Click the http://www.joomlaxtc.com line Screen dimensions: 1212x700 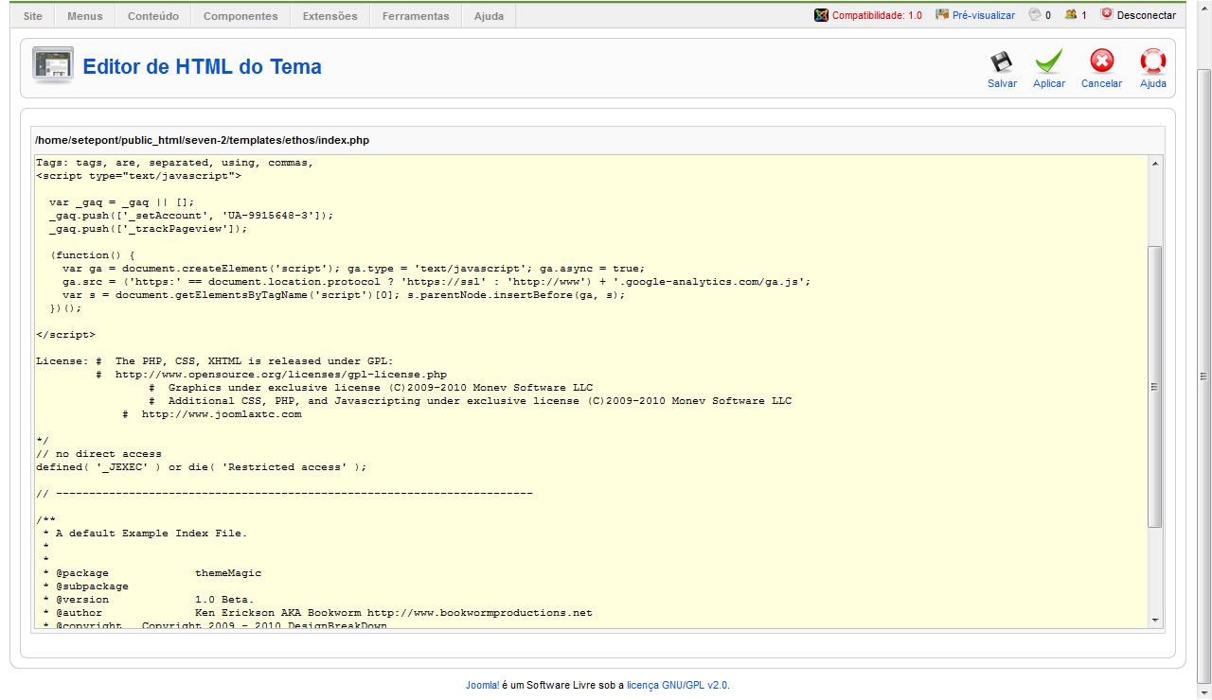[x=212, y=413]
